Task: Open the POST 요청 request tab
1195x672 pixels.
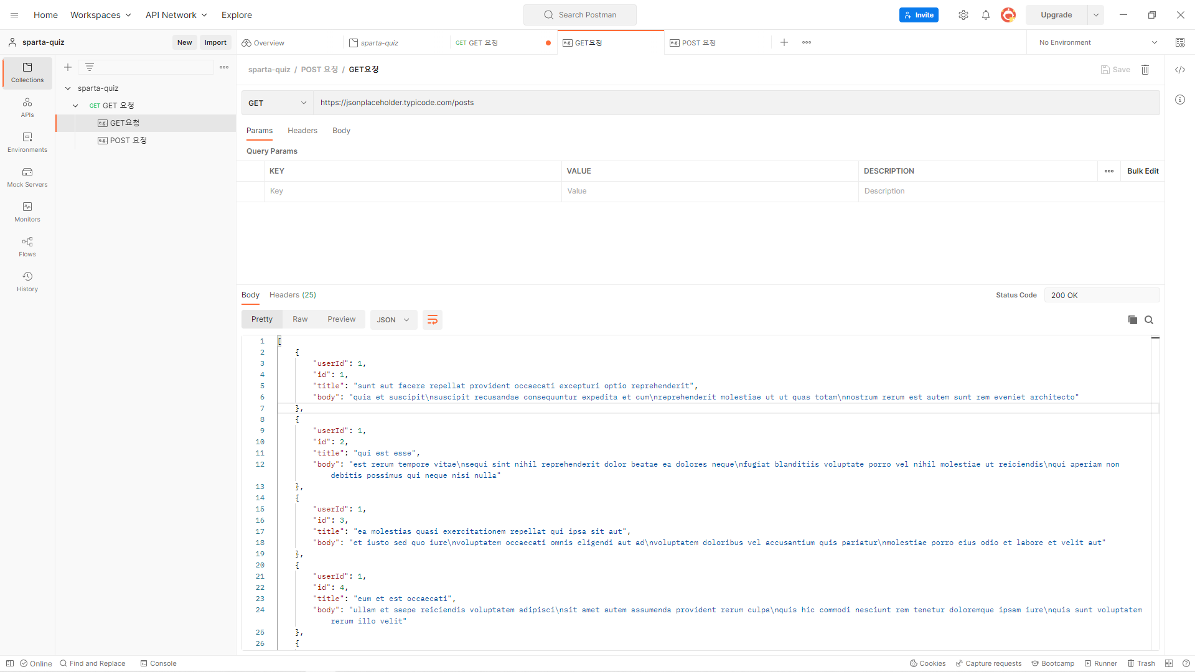Action: [x=699, y=43]
